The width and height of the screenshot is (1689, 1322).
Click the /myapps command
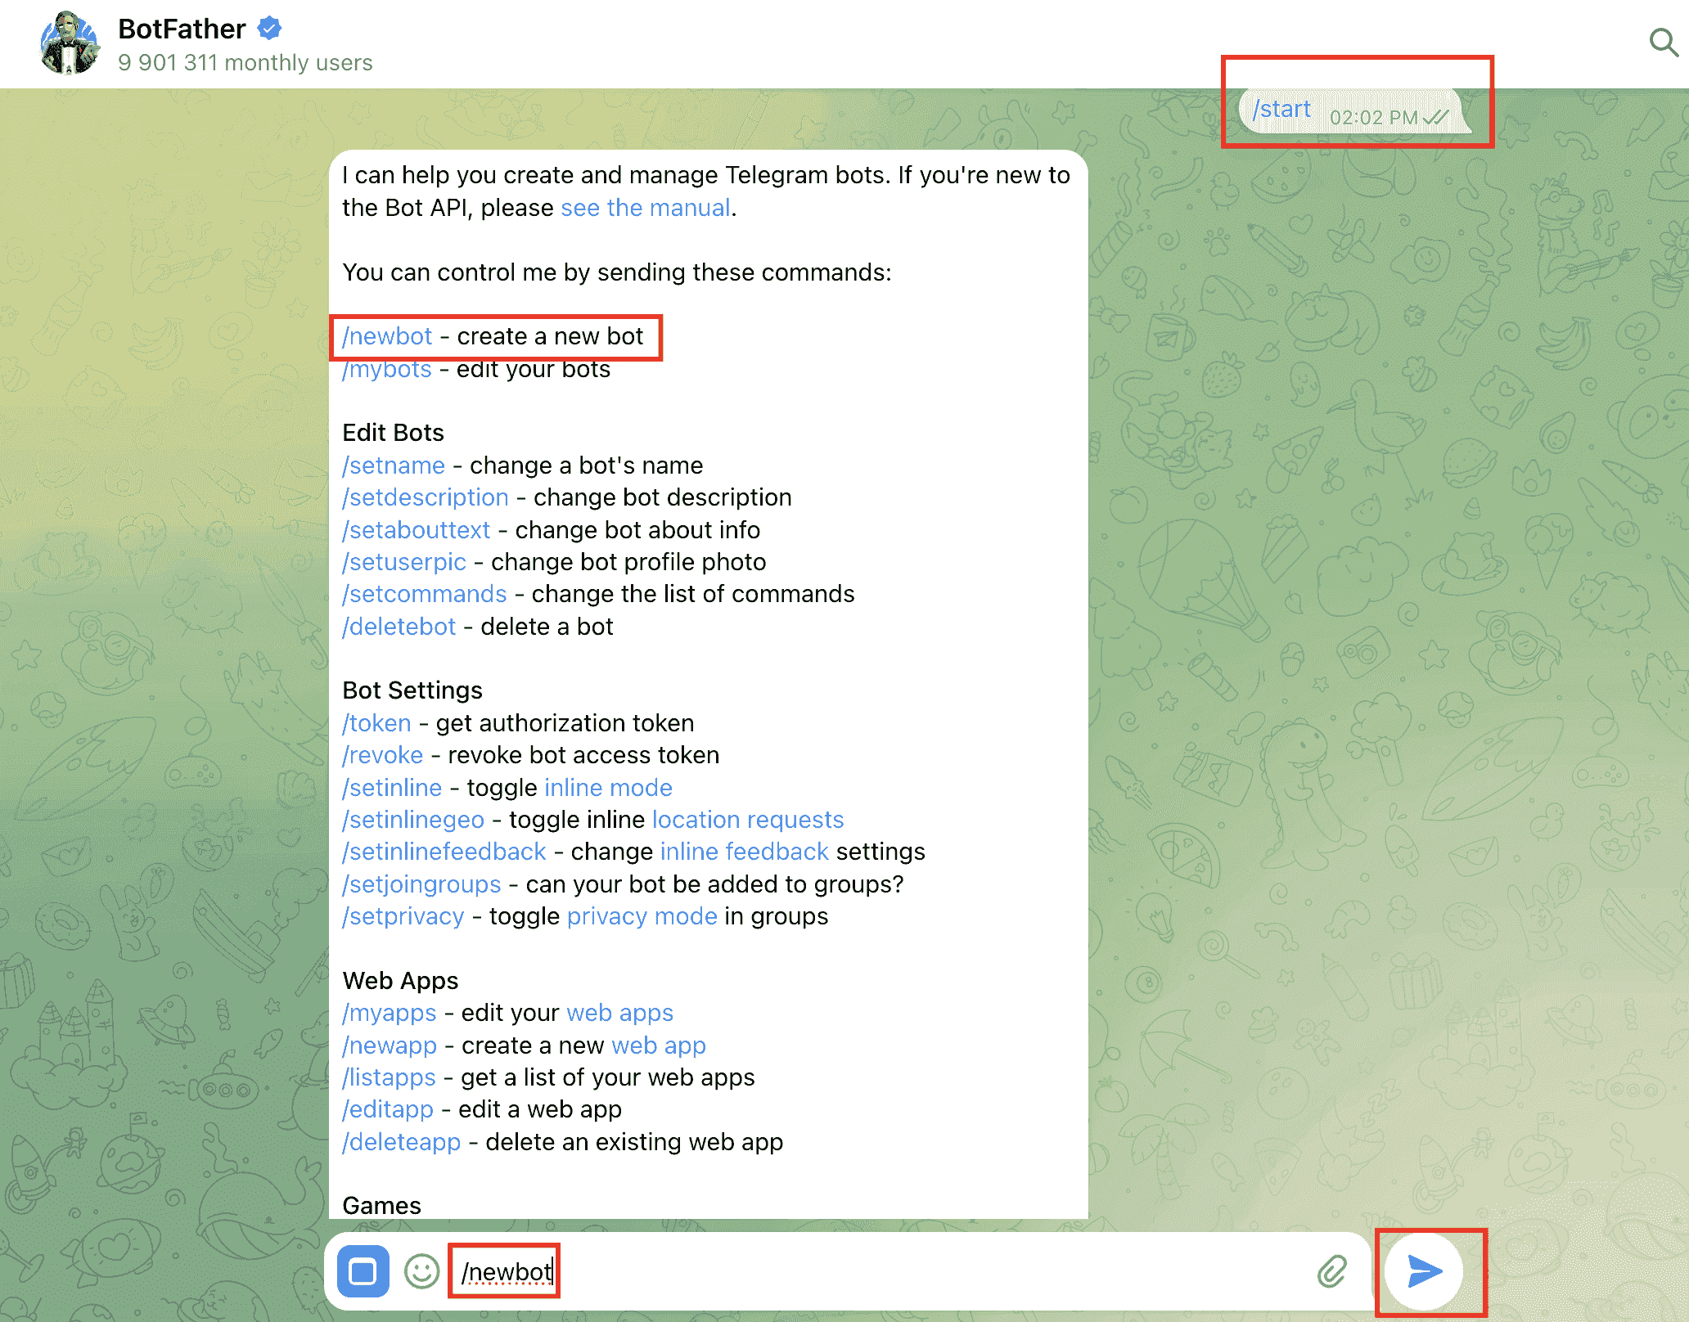[x=390, y=1013]
